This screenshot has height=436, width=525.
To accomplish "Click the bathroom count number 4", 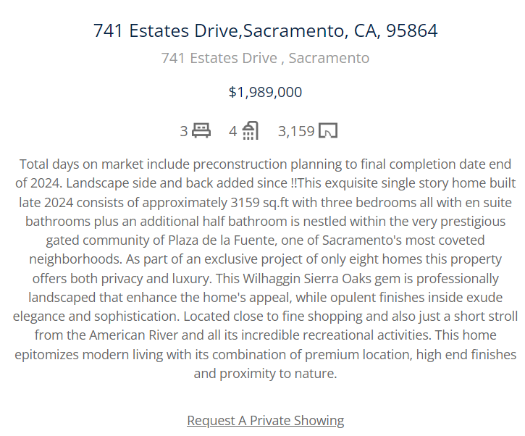I will (232, 131).
